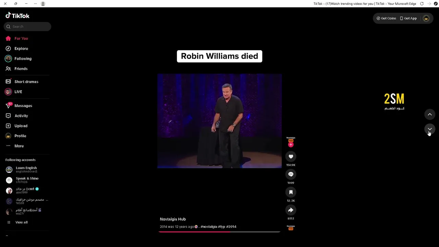This screenshot has width=439, height=247.
Task: Open the Friends section
Action: (21, 69)
